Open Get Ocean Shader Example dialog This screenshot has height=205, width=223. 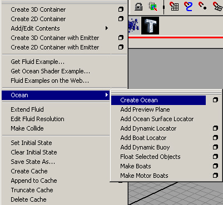[x=50, y=71]
